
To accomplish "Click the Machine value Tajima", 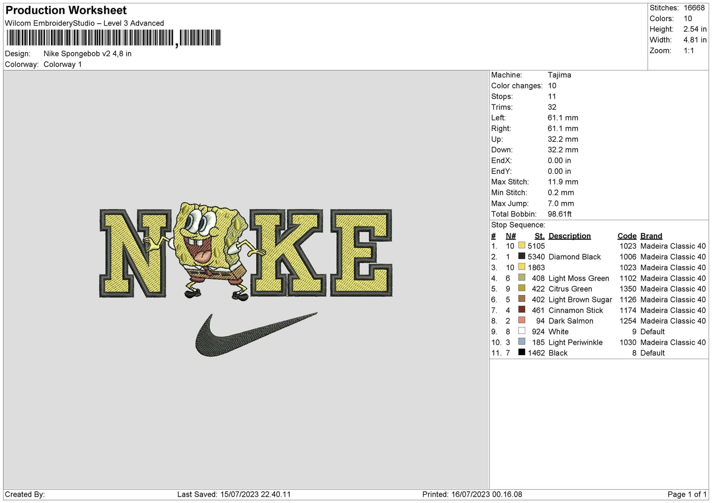I will click(x=559, y=75).
